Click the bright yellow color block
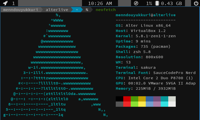This screenshot has width=200, height=120. tap(142, 104)
